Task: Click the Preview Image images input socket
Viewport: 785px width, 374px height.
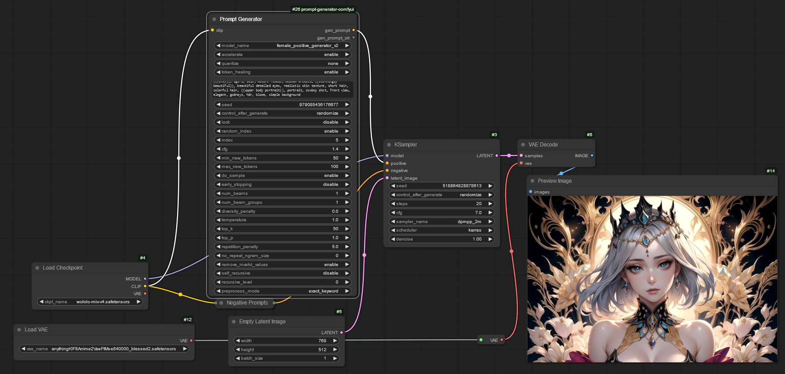Action: (530, 192)
